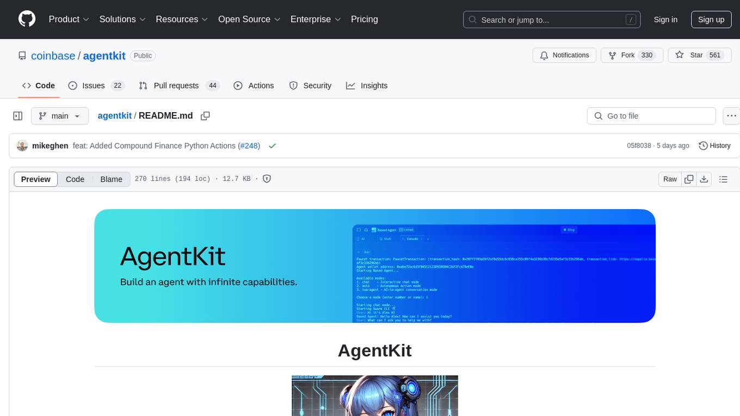Click the Sign up button
Screen dimensions: 740x416
click(x=711, y=20)
